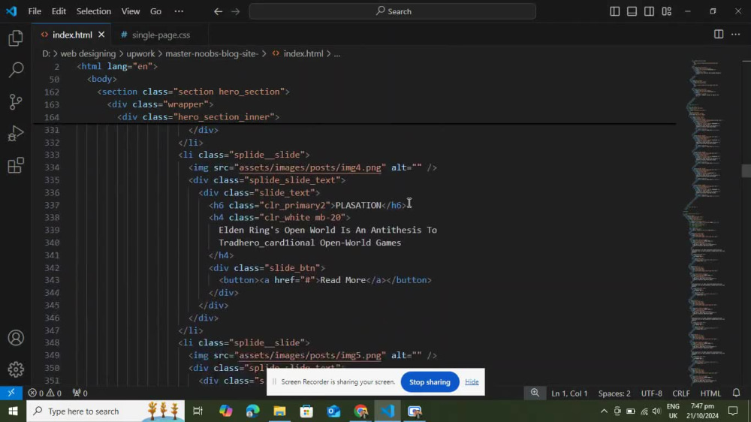The width and height of the screenshot is (751, 422).
Task: Open the customize layout icon
Action: point(666,11)
